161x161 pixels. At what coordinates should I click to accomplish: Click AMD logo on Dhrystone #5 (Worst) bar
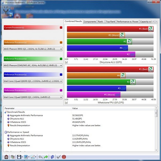click(x=122, y=35)
